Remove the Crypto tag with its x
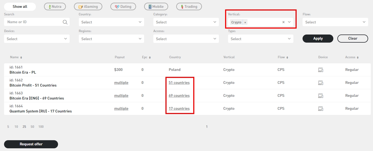 245,22
